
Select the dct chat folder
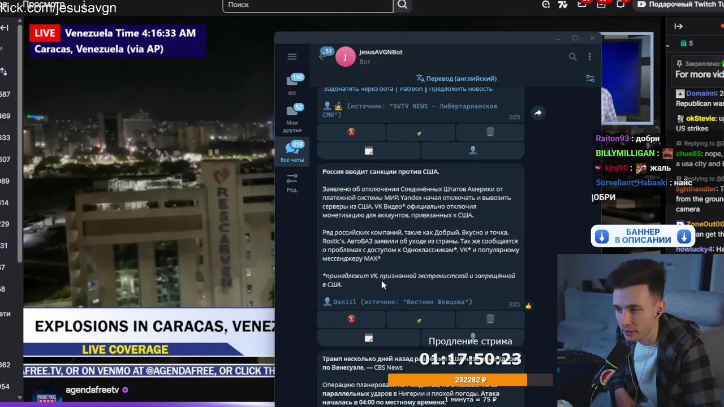pyautogui.click(x=292, y=84)
